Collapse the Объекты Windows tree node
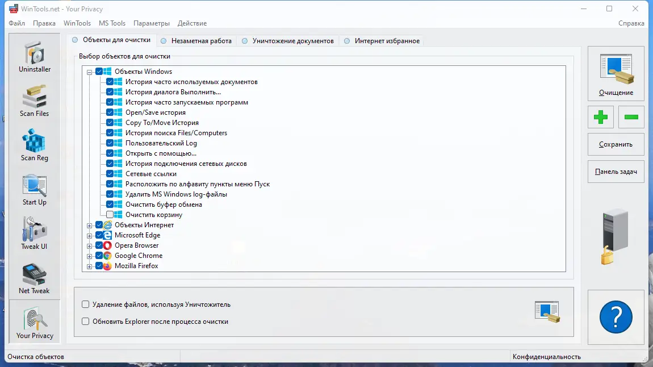653x367 pixels. 89,72
